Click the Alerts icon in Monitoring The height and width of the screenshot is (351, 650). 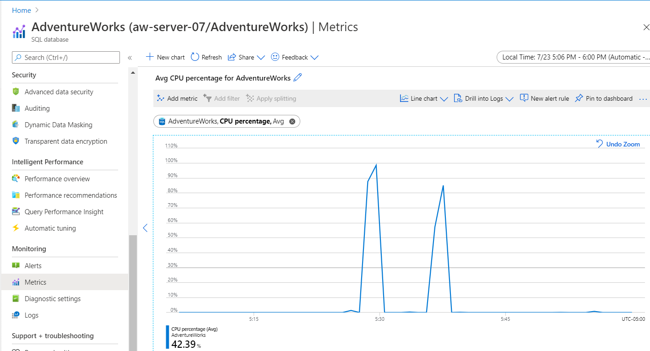(x=16, y=265)
